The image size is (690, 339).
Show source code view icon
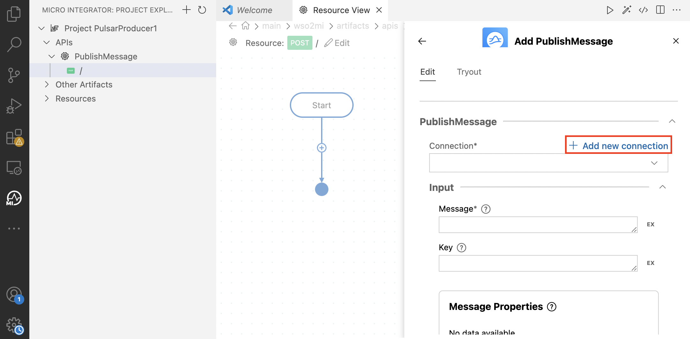[643, 10]
